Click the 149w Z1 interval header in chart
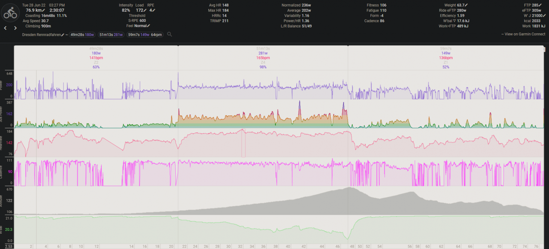The height and width of the screenshot is (249, 549). coord(446,58)
